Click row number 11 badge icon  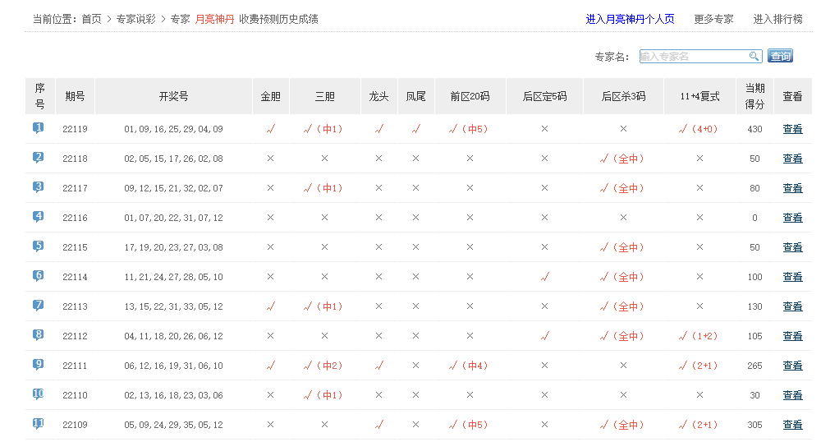click(39, 424)
